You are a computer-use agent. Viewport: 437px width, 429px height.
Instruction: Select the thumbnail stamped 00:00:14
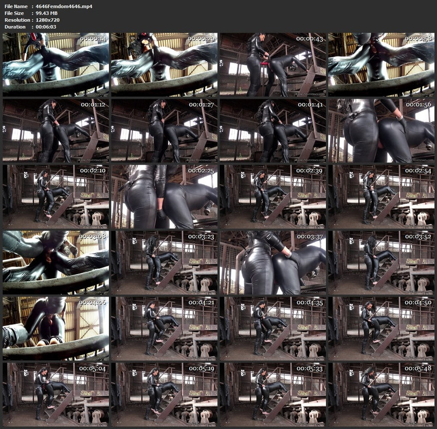tap(56, 65)
